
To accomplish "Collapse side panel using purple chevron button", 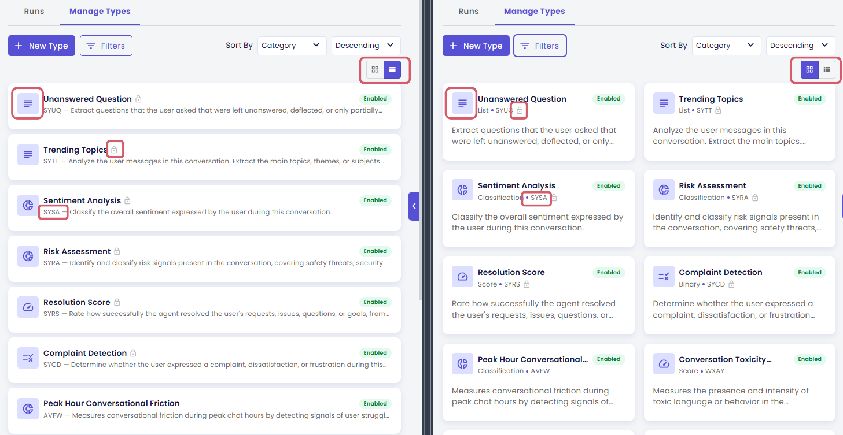I will coord(414,206).
